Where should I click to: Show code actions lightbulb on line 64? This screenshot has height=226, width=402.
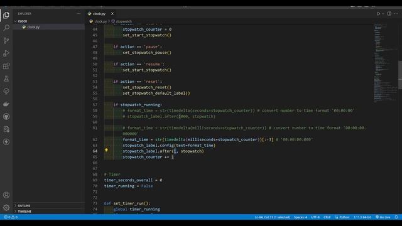pos(106,150)
